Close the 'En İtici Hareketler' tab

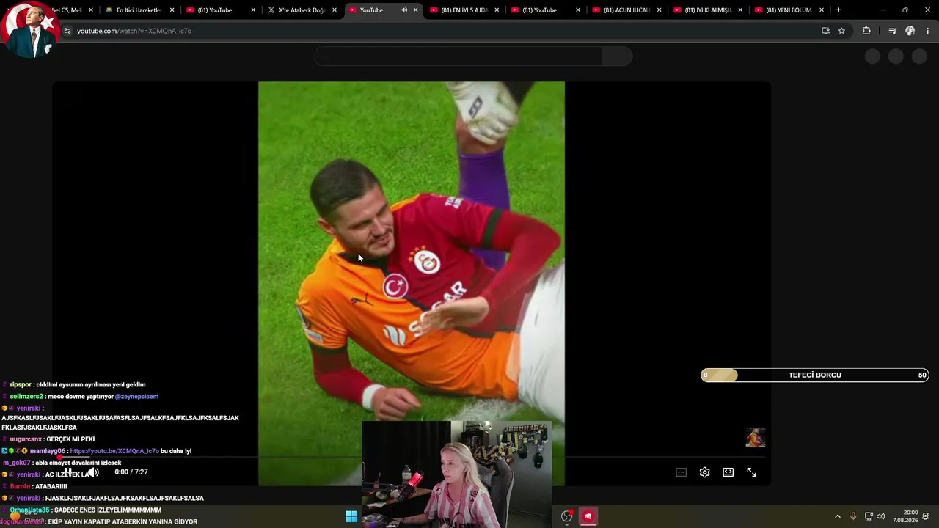(172, 10)
